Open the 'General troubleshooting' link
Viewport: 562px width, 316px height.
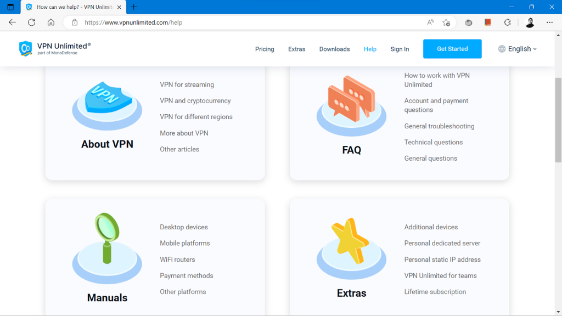pos(439,126)
